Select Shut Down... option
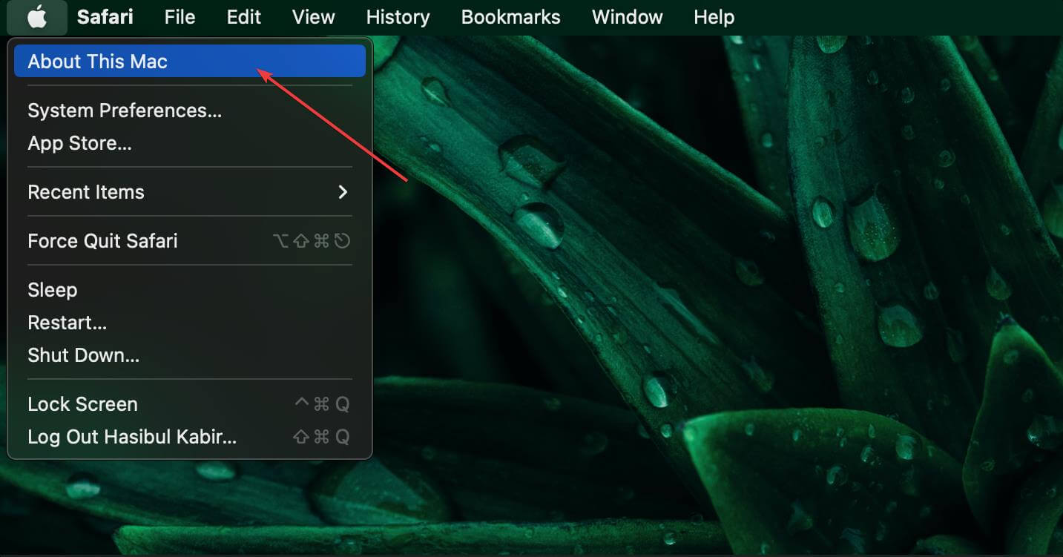Screen dimensions: 1063x557 [190, 355]
